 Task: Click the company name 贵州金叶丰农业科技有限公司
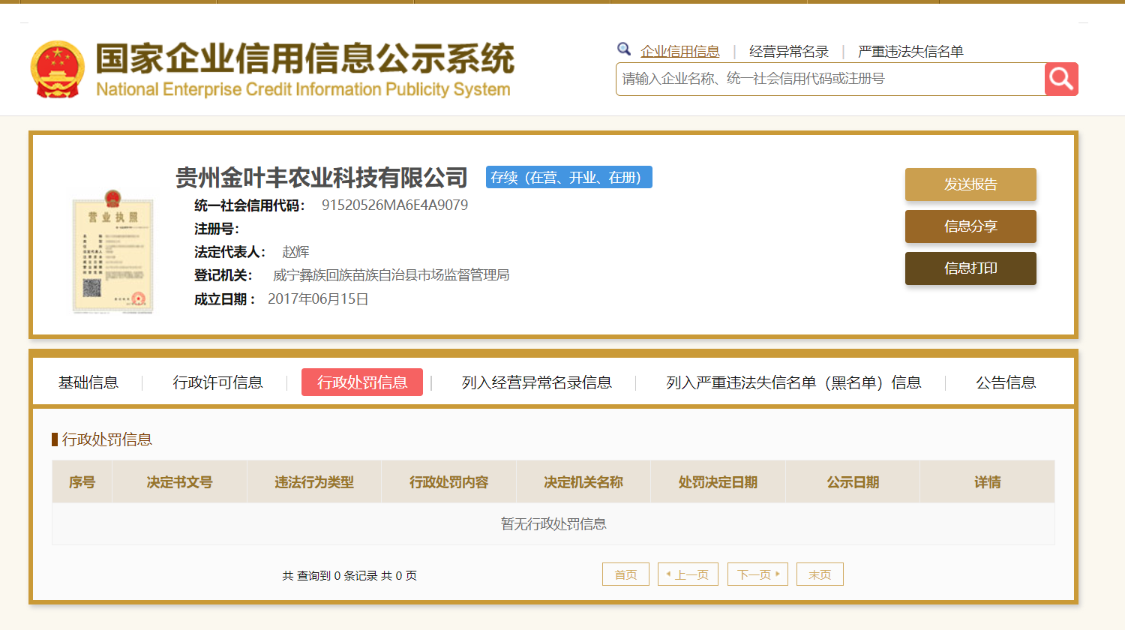(x=322, y=178)
